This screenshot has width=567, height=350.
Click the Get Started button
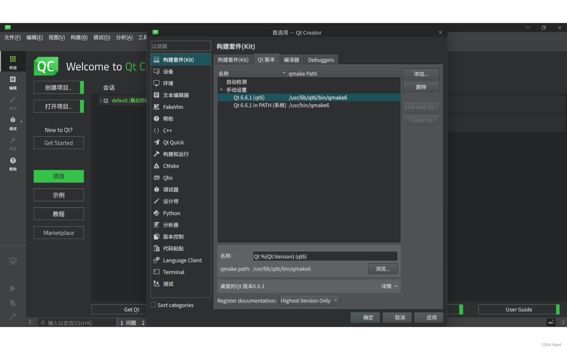coord(59,143)
